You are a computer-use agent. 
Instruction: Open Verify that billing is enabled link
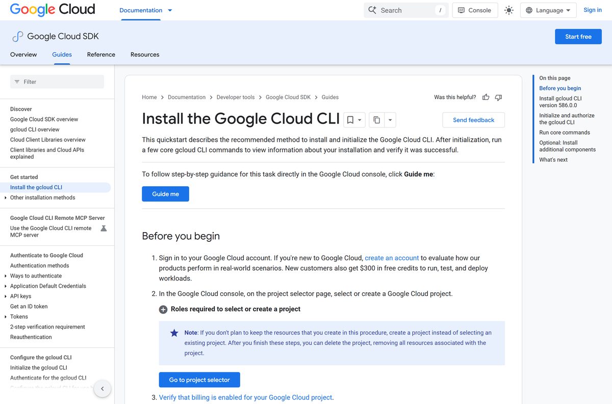(245, 397)
